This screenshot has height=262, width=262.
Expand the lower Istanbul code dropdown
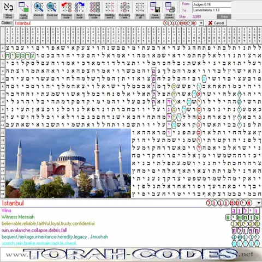259,203
